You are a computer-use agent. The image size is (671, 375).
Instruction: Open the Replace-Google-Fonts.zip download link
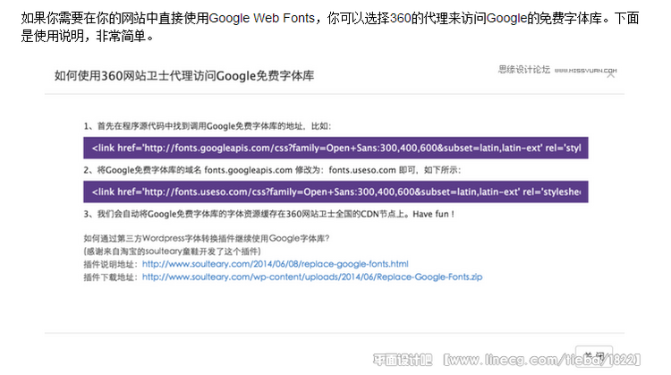(x=312, y=277)
